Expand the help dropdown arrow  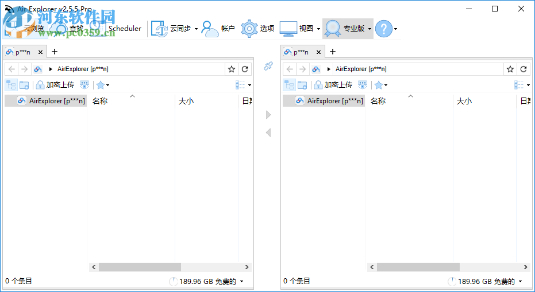point(396,29)
